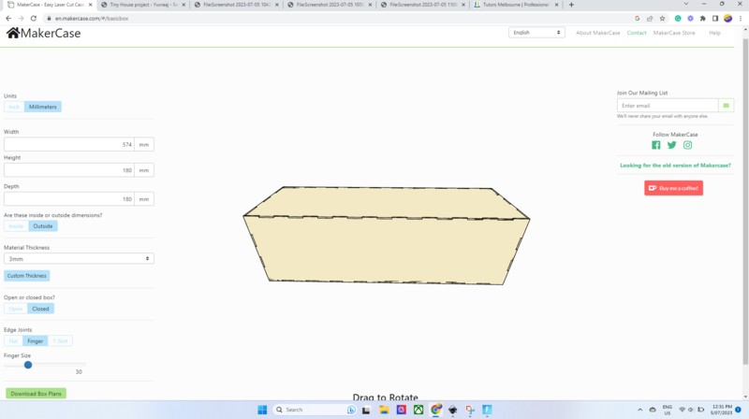Click the page vertical scrollbar

[x=745, y=200]
